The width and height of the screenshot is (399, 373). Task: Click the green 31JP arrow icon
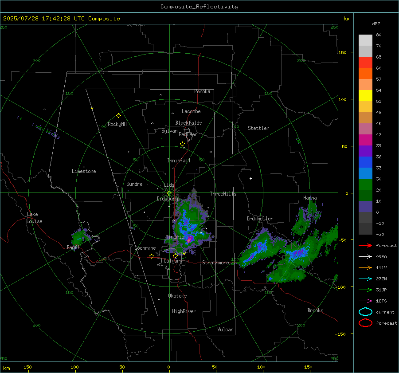point(365,290)
